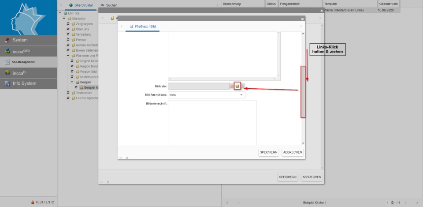Select the Presse folder in the tree
This screenshot has height=207, width=423.
pos(81,40)
